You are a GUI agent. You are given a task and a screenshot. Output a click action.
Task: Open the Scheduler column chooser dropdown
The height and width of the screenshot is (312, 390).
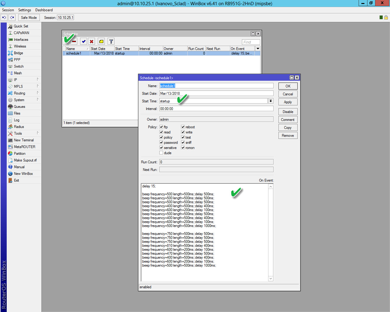click(258, 48)
